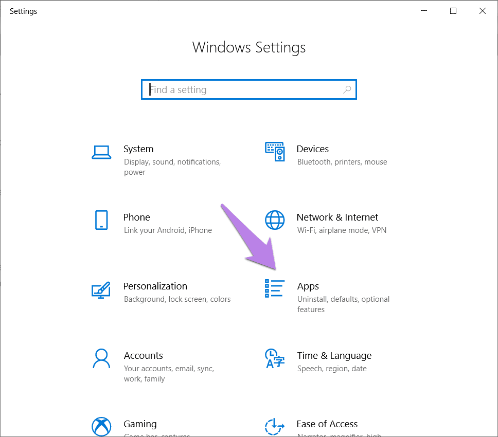Open Time & Language title
This screenshot has height=437, width=498.
(334, 356)
